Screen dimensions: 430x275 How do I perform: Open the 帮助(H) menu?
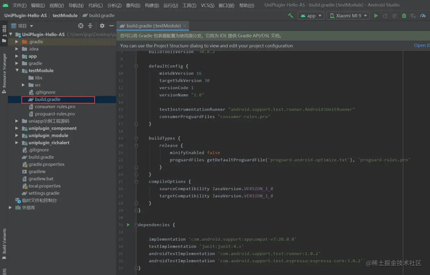coord(247,5)
